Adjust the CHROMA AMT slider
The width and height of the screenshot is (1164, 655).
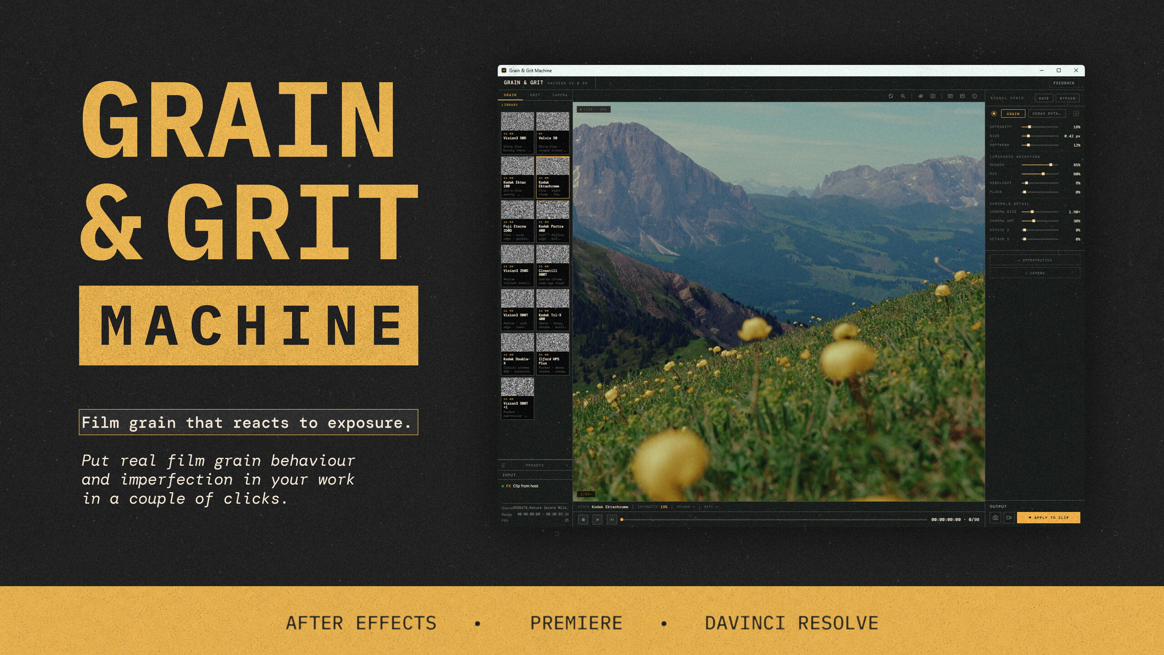(1040, 221)
